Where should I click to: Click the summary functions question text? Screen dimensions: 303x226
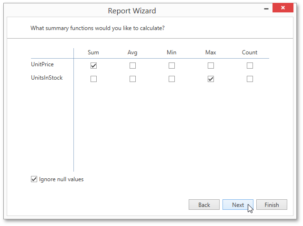pyautogui.click(x=98, y=28)
